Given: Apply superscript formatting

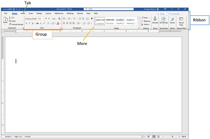Looking at the screenshot, I should [x=44, y=23].
